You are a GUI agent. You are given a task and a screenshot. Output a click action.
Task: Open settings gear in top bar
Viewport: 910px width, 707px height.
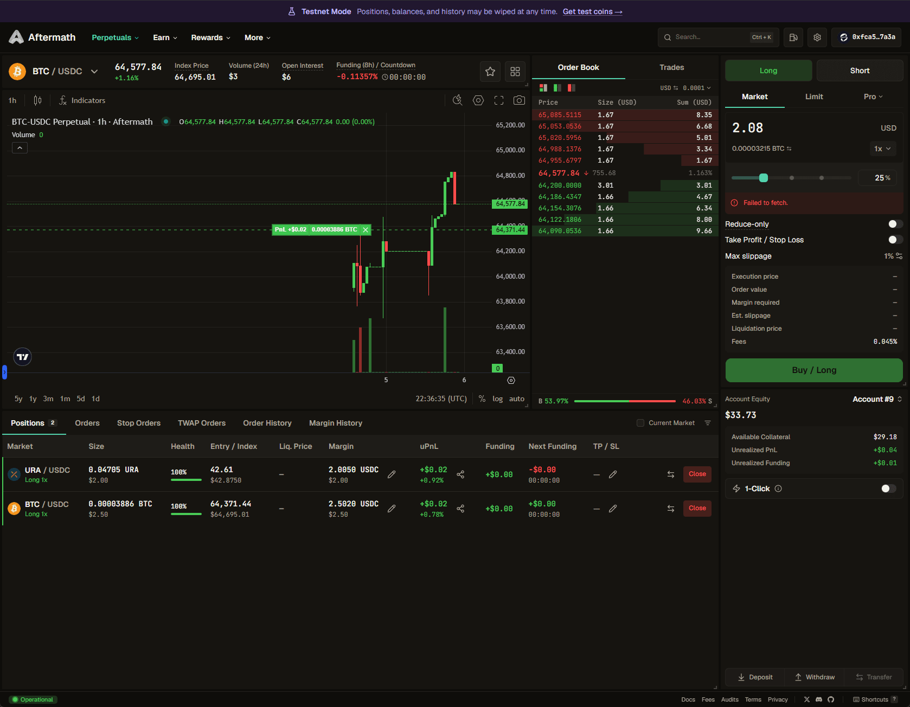coord(817,37)
